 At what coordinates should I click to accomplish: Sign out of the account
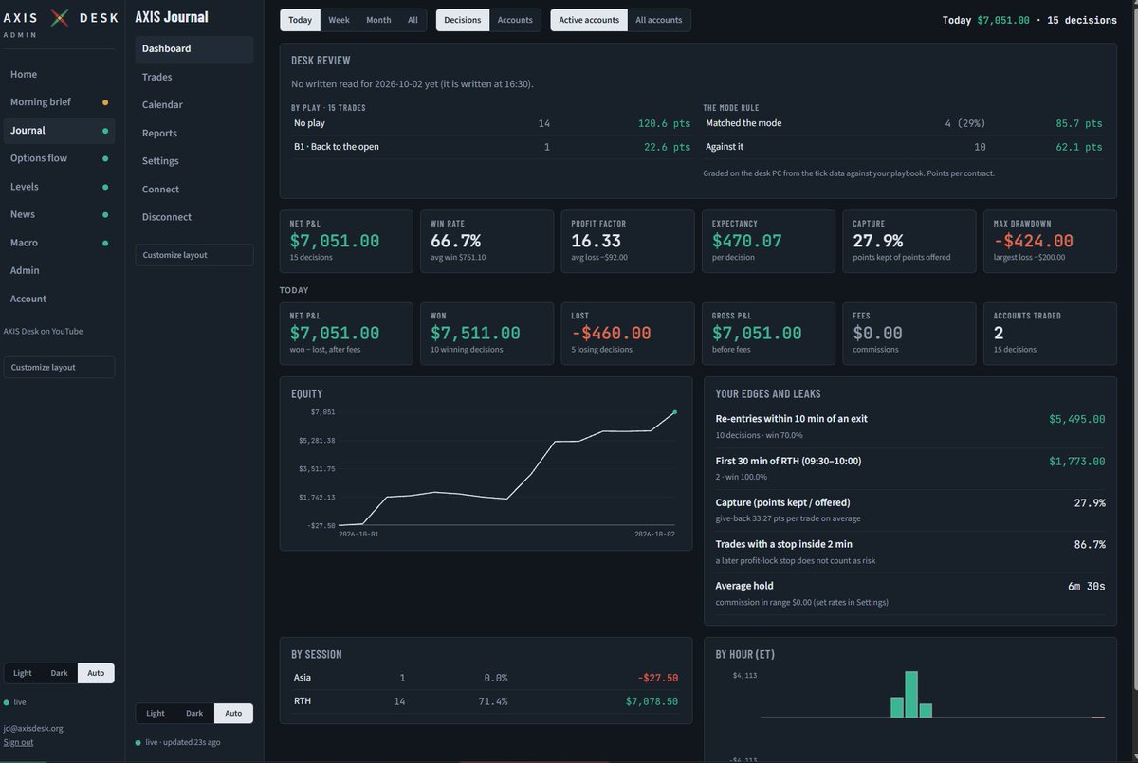click(18, 742)
